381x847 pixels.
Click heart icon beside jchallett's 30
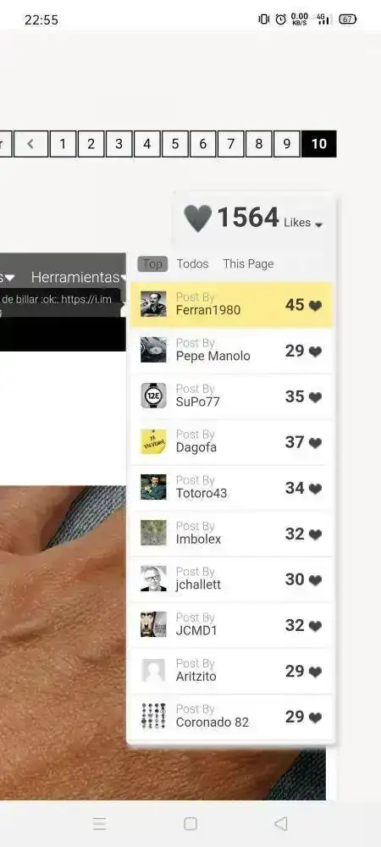pyautogui.click(x=316, y=580)
